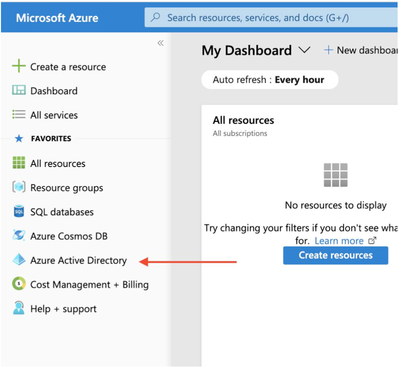Click the green grid All resources icon
399x368 pixels.
pos(19,163)
